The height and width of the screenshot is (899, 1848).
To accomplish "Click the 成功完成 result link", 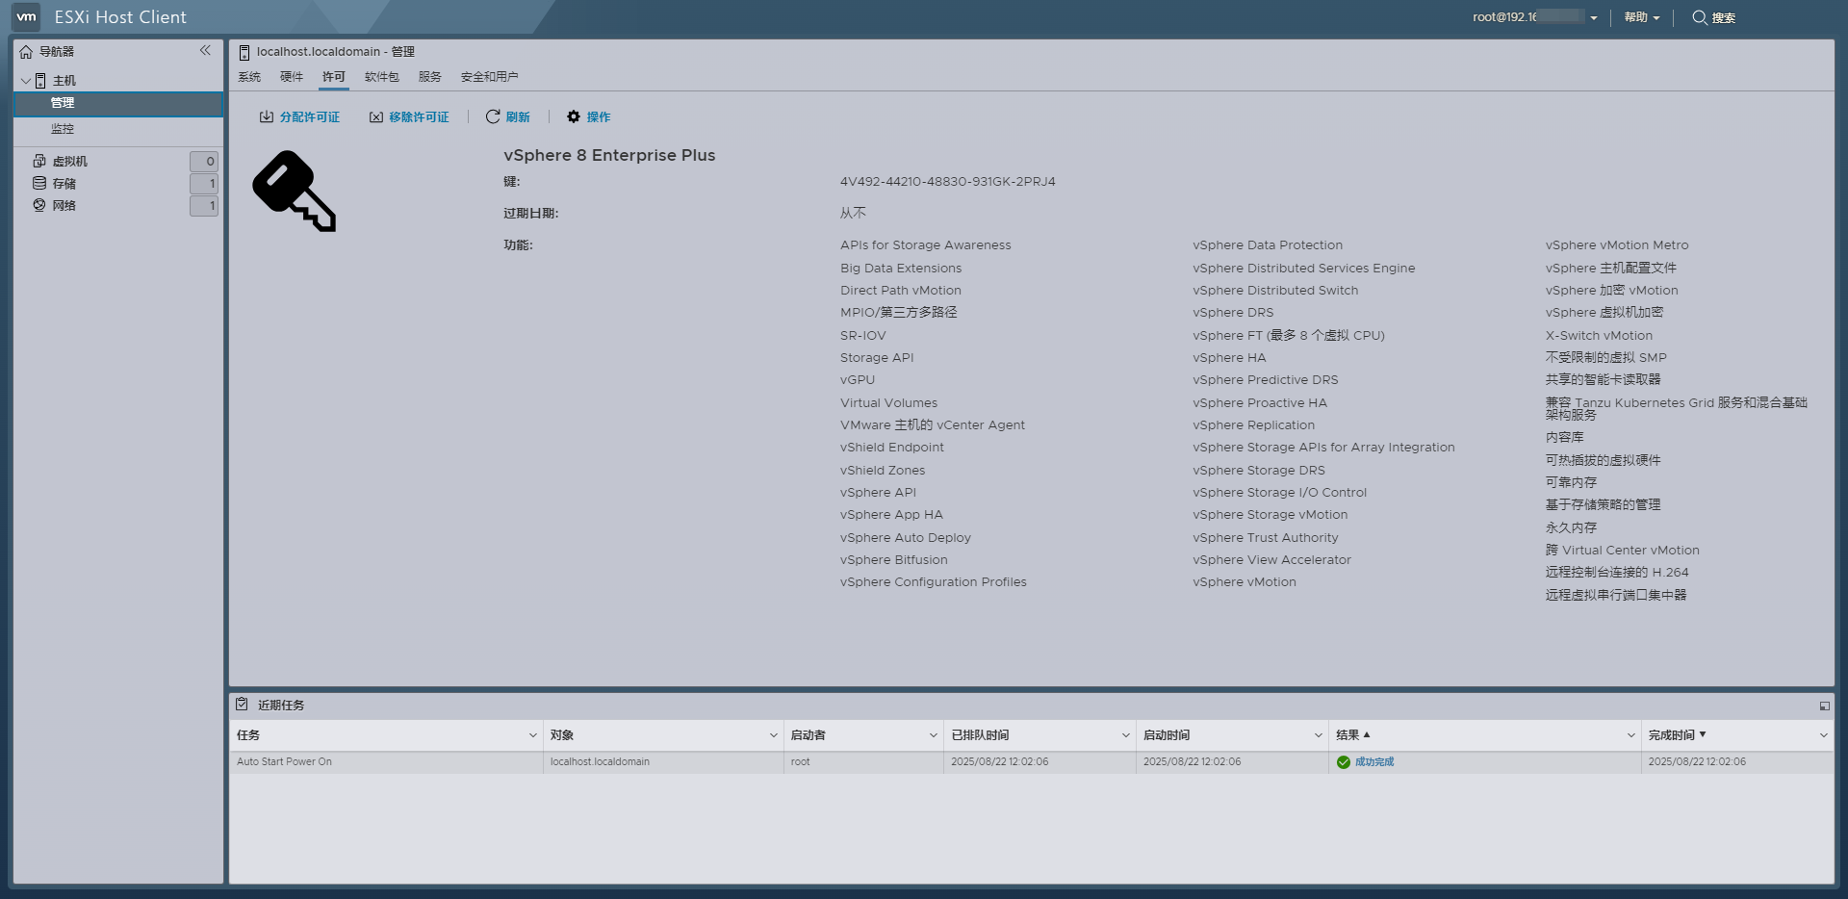I will (1374, 761).
